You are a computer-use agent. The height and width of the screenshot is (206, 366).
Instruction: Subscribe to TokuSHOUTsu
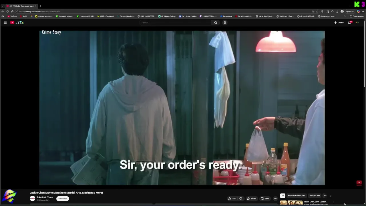[x=63, y=199]
